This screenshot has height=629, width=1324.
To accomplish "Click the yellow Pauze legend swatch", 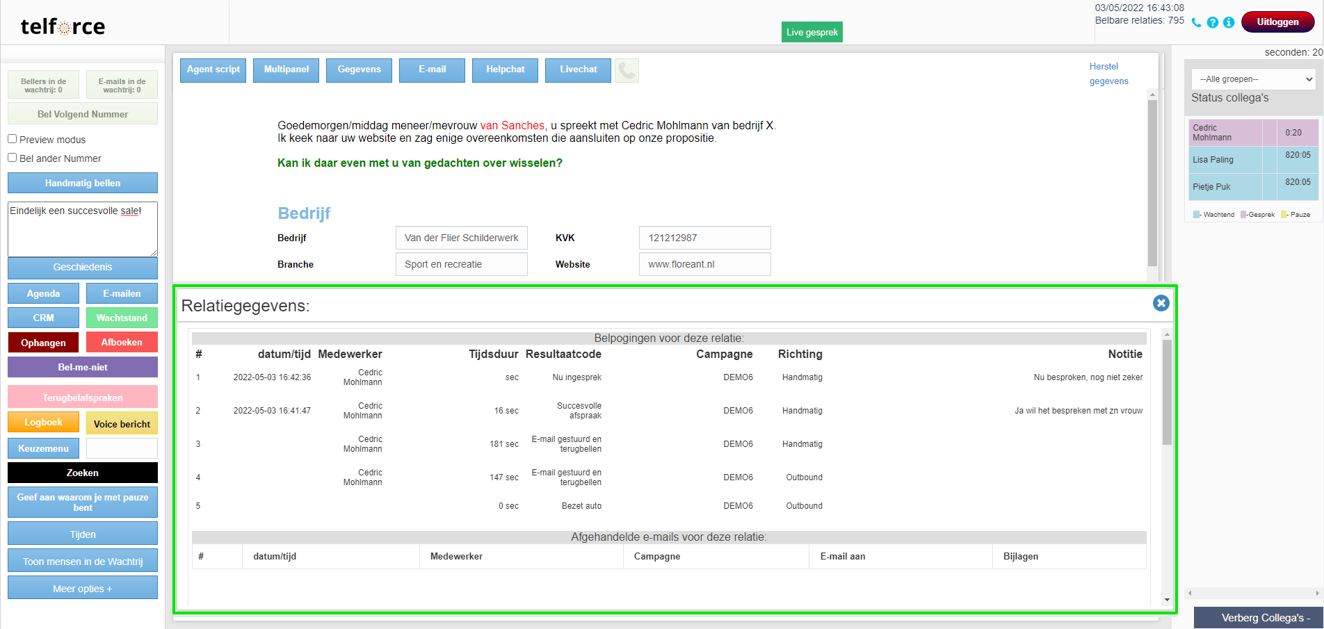I will (x=1284, y=215).
